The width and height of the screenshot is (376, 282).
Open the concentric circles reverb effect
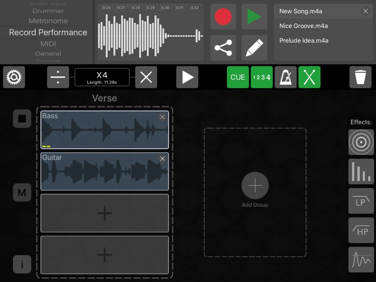coord(361,142)
